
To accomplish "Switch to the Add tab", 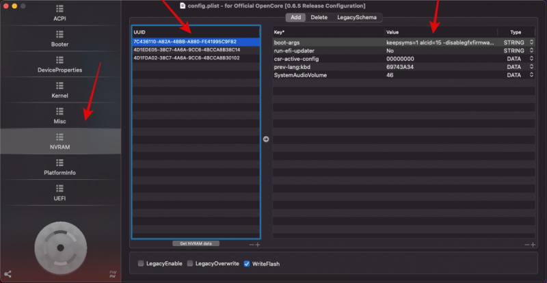I will pos(295,18).
